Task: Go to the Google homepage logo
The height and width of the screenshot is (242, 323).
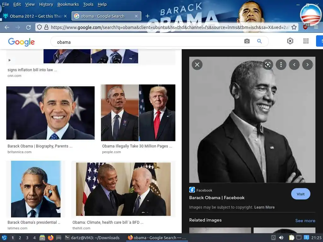Action: pos(21,42)
